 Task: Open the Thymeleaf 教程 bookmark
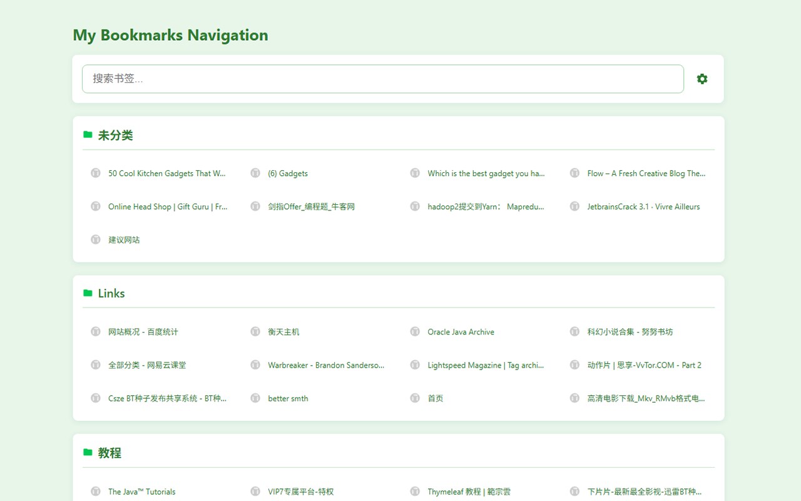click(469, 492)
